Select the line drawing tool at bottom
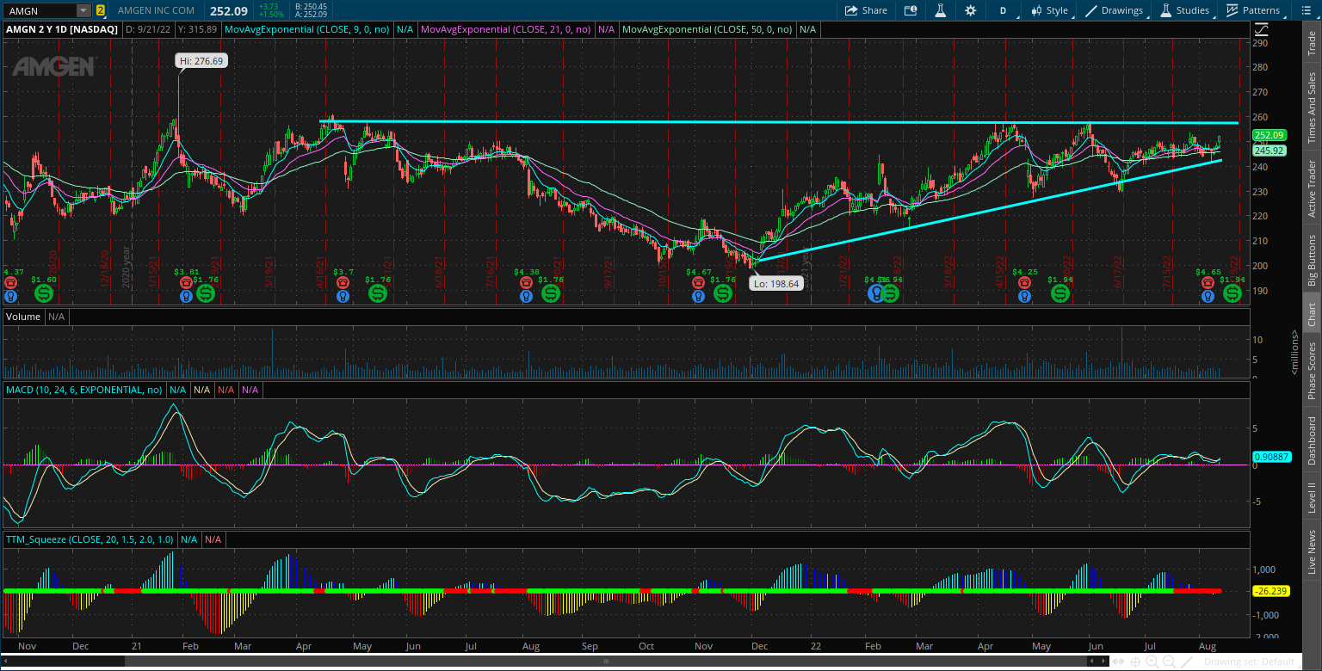Image resolution: width=1322 pixels, height=671 pixels. point(1187,662)
